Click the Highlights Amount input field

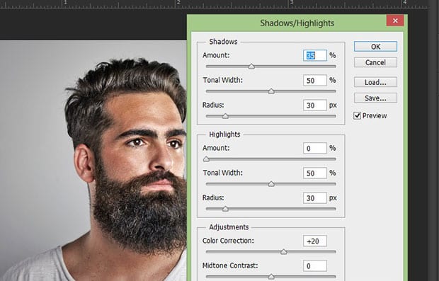[314, 148]
